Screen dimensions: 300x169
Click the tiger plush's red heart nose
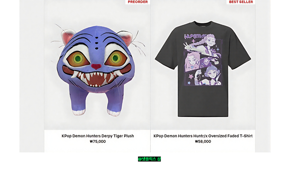tap(96, 67)
